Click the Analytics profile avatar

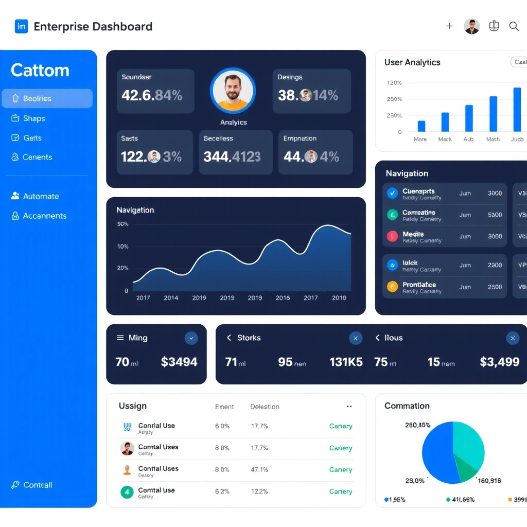pyautogui.click(x=233, y=90)
